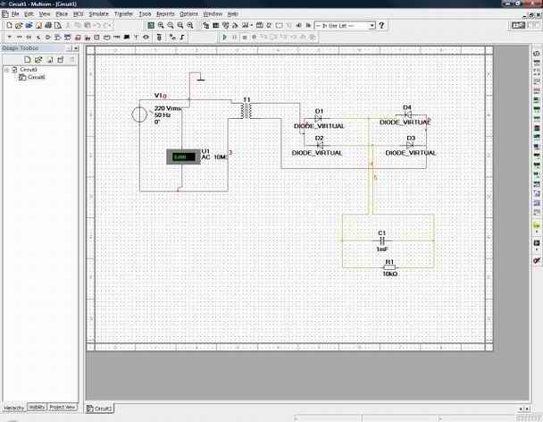Open the Simulate menu
The height and width of the screenshot is (422, 543).
[99, 14]
